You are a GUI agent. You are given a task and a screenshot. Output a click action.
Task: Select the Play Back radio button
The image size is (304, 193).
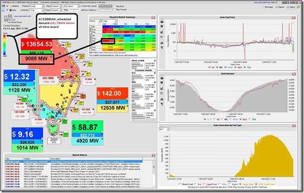click(x=114, y=6)
